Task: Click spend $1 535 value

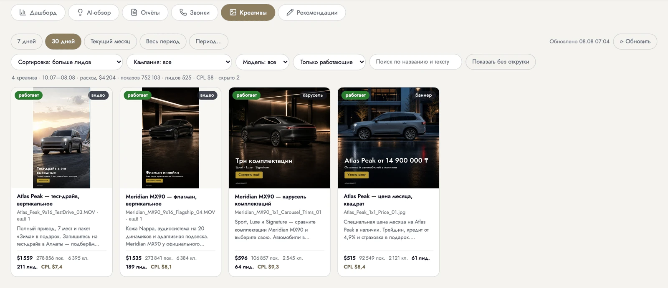Action: [134, 258]
